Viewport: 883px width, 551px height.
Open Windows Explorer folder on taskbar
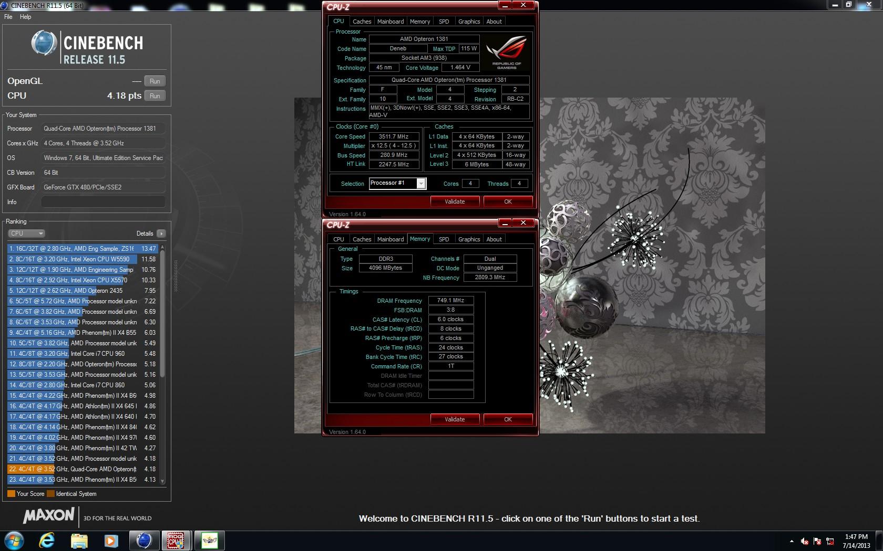pos(79,541)
